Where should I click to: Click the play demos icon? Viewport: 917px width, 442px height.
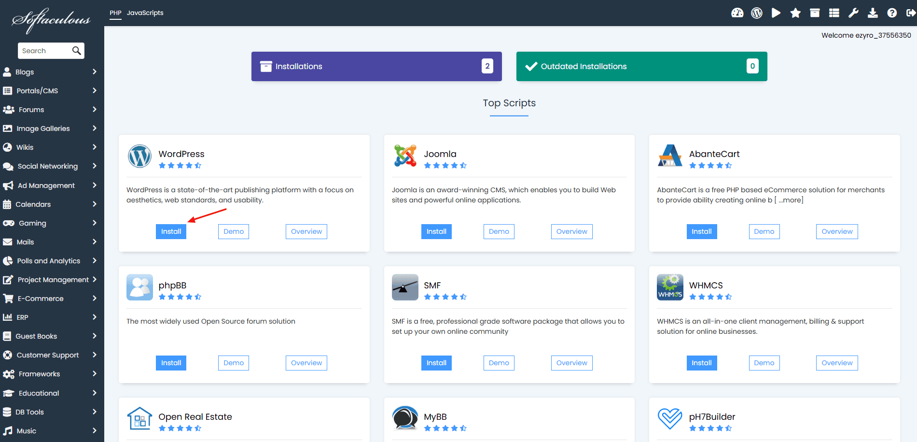tap(776, 13)
